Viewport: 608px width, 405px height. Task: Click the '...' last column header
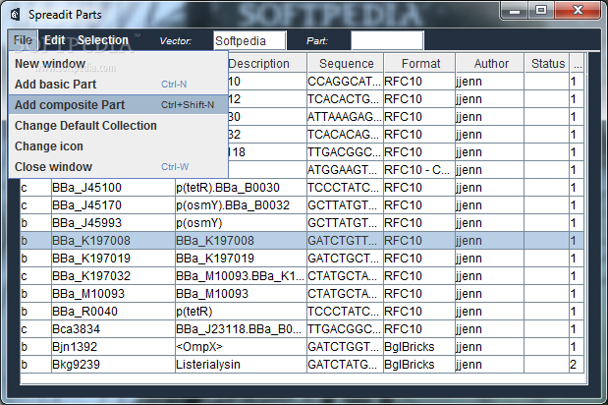coord(578,64)
